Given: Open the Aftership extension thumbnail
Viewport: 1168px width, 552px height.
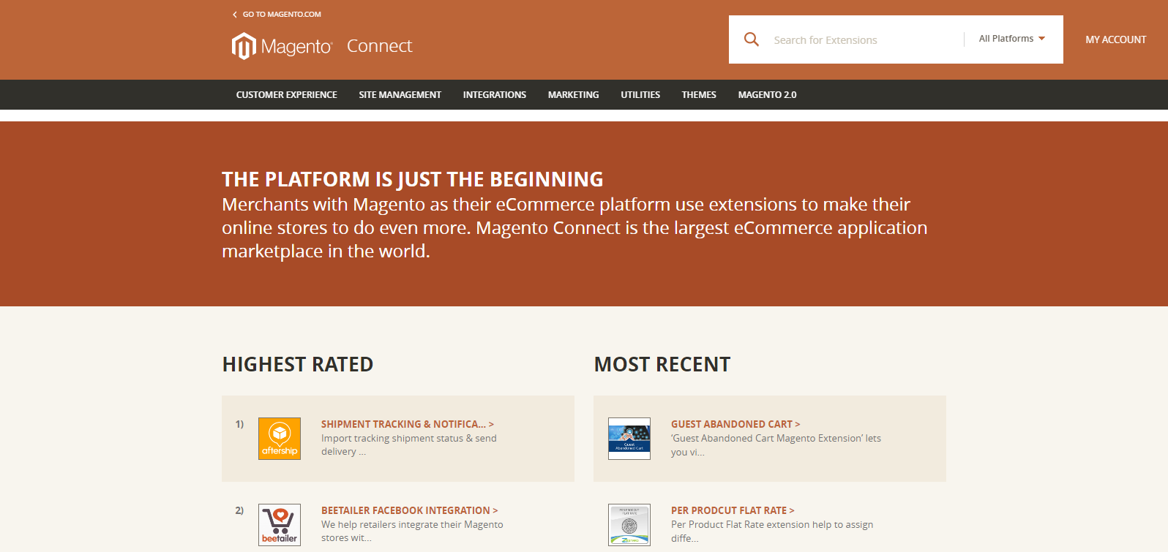Looking at the screenshot, I should pyautogui.click(x=280, y=439).
